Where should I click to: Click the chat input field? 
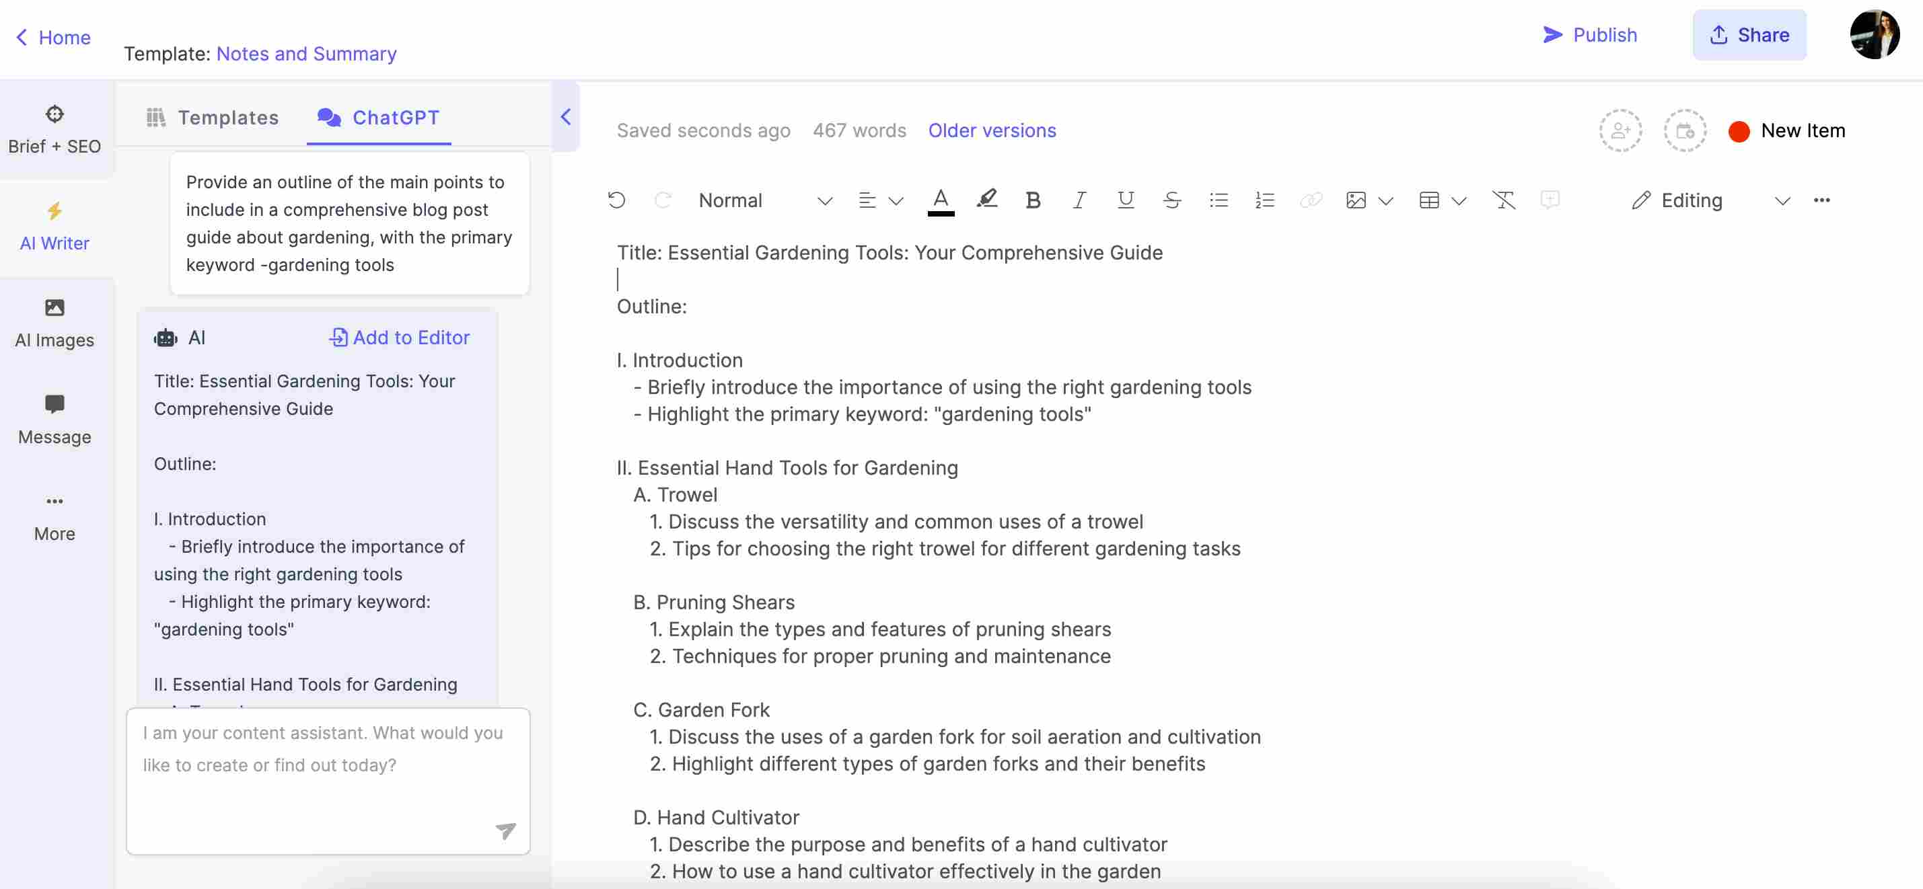click(328, 780)
